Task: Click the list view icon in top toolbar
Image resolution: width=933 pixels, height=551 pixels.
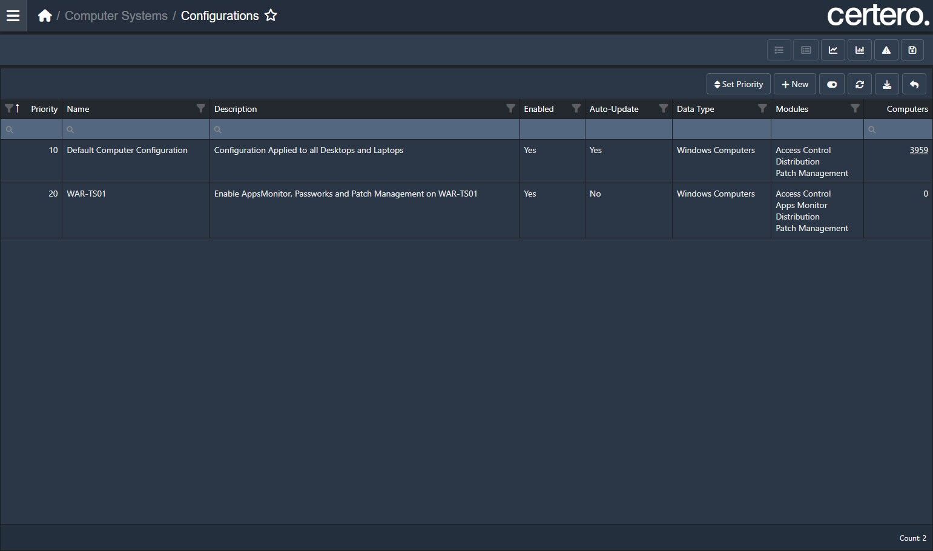Action: (x=779, y=50)
